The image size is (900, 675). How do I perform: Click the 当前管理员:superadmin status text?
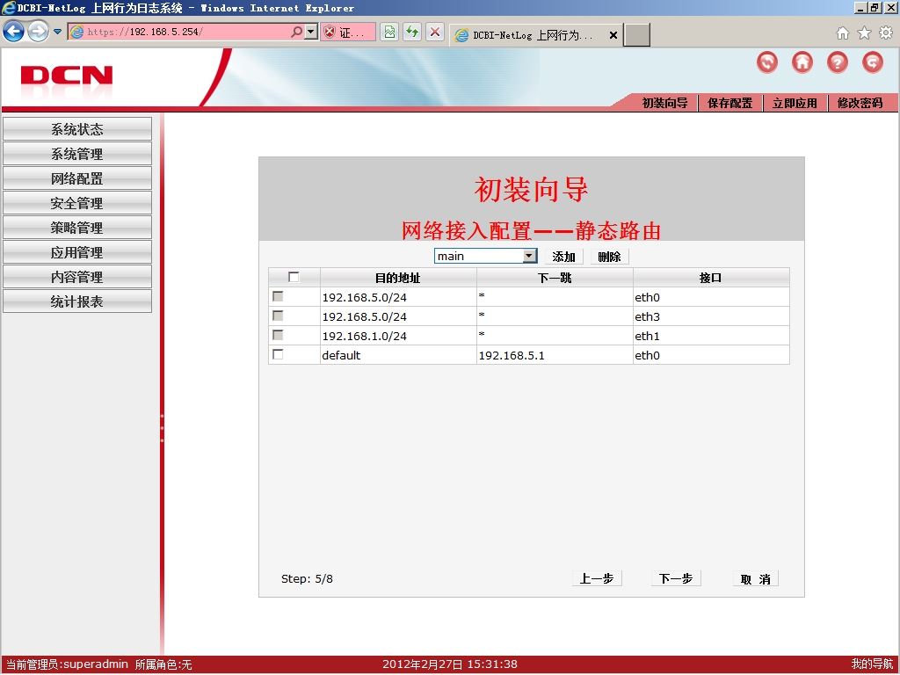(x=66, y=664)
